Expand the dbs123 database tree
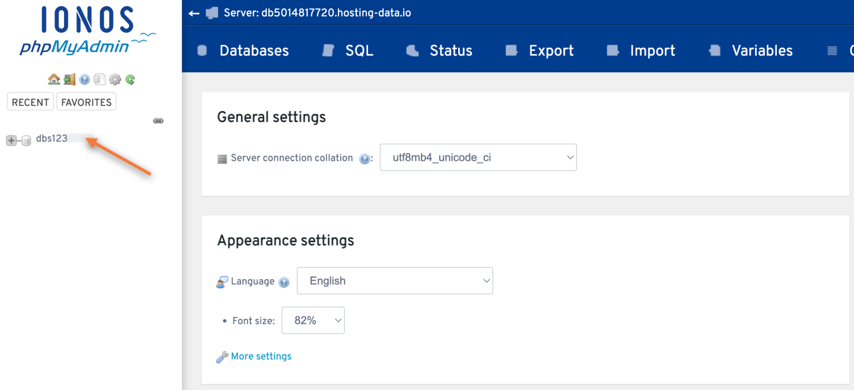This screenshot has height=390, width=854. [x=11, y=140]
